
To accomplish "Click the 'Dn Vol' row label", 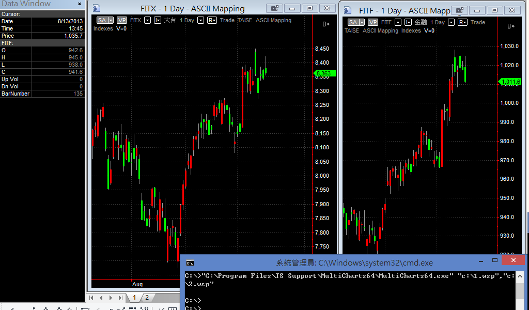I will [x=10, y=86].
